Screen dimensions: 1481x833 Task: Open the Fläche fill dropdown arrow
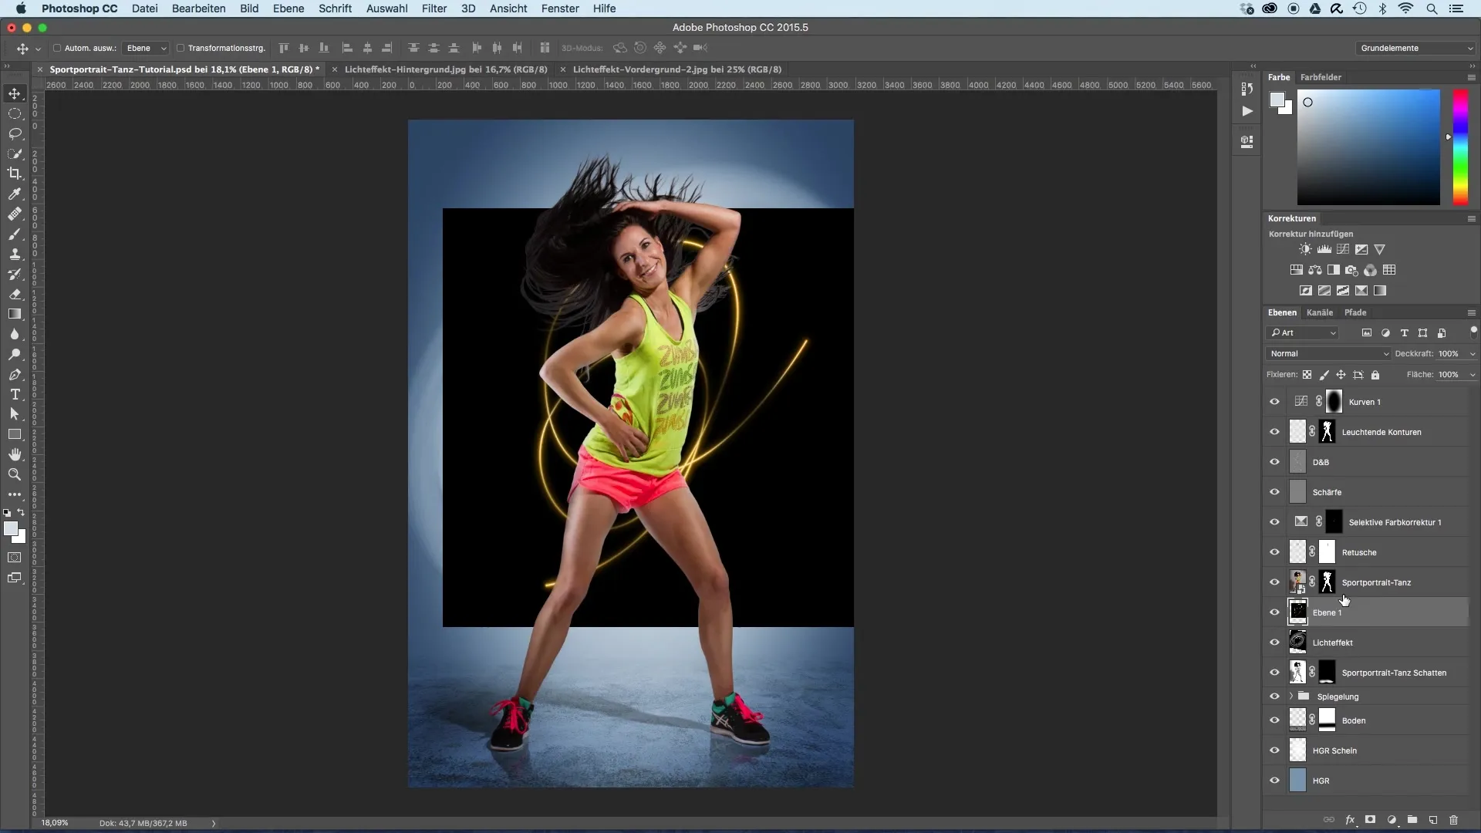click(x=1472, y=375)
